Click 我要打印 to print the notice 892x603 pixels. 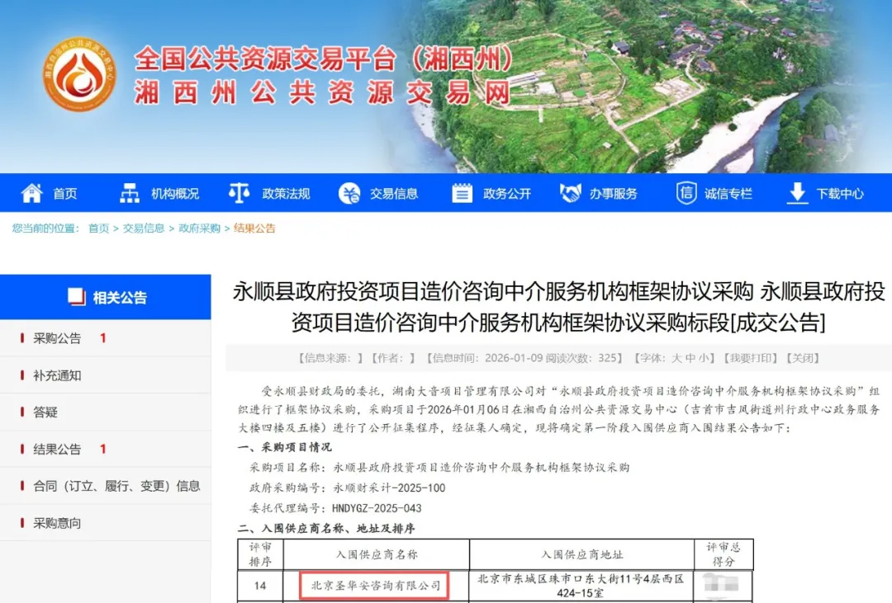750,358
